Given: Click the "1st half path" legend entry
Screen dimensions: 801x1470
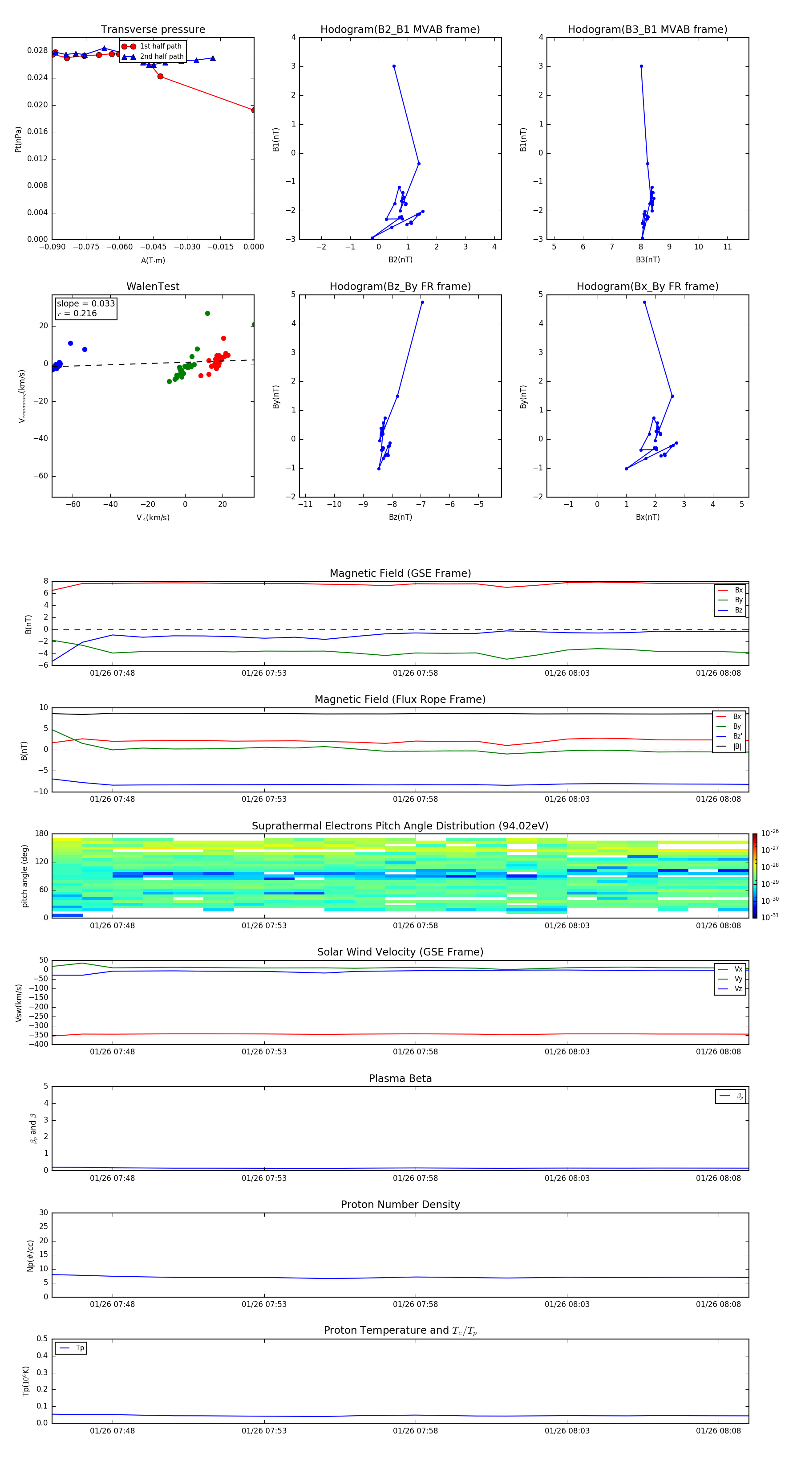Looking at the screenshot, I should (x=153, y=46).
